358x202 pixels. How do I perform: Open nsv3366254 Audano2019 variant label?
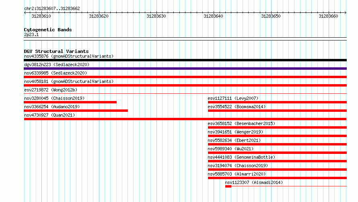tap(52, 107)
